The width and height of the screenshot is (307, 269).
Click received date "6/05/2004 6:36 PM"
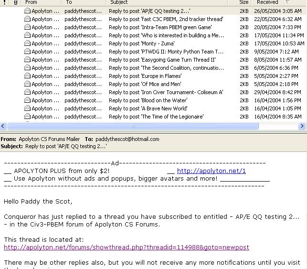(x=276, y=68)
